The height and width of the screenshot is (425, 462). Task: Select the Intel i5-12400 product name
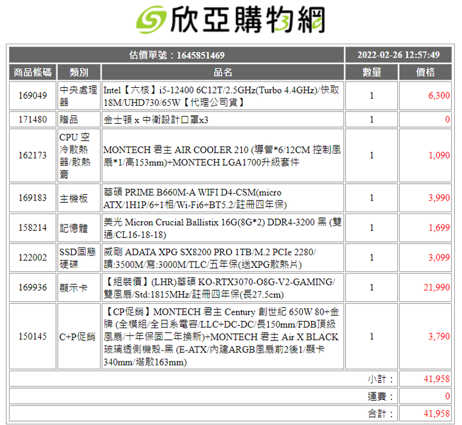tap(223, 96)
